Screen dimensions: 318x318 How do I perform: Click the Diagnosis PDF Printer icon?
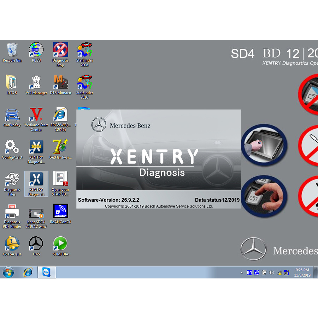point(12,212)
